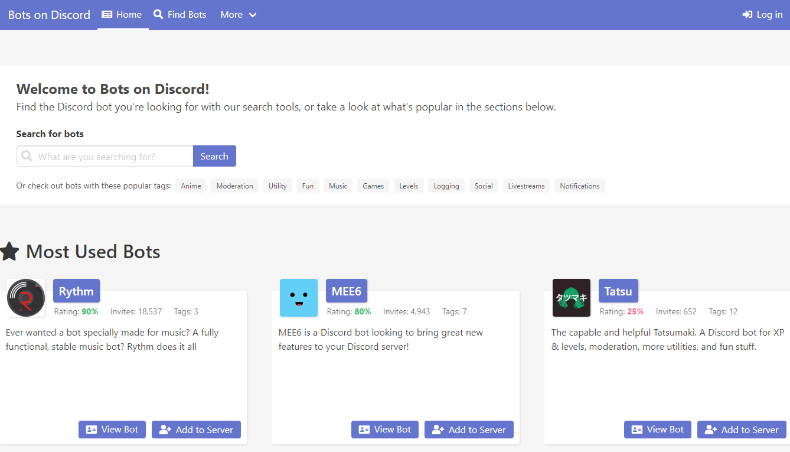The image size is (790, 452).
Task: View Bot for Rythm
Action: click(112, 430)
